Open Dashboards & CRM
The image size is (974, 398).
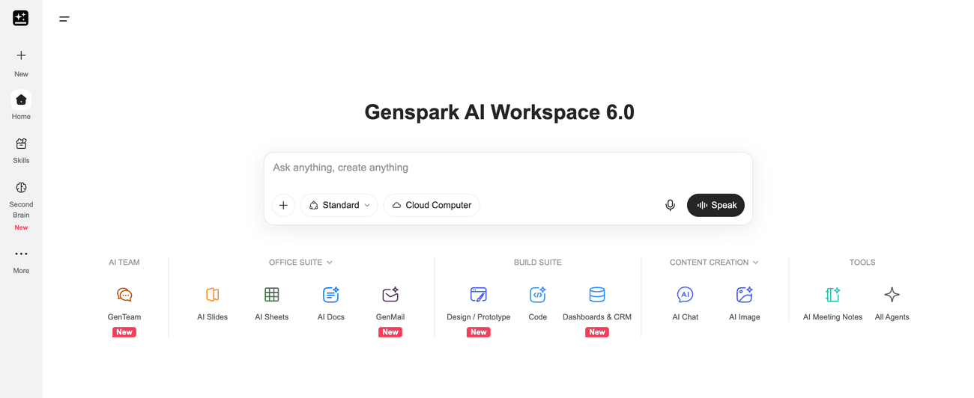[x=597, y=303]
